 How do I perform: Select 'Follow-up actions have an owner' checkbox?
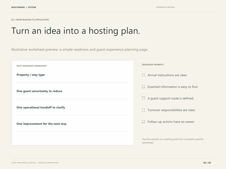(x=144, y=122)
